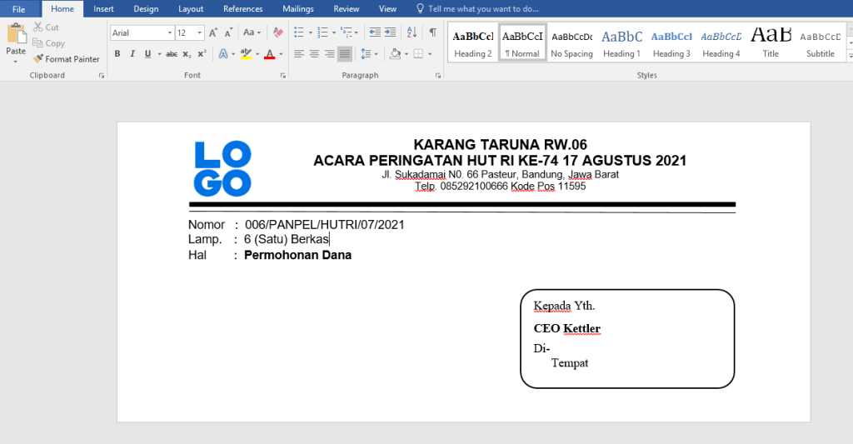Click the Sort icon in the Paragraph group
Viewport: 853px width, 444px height.
[x=413, y=32]
